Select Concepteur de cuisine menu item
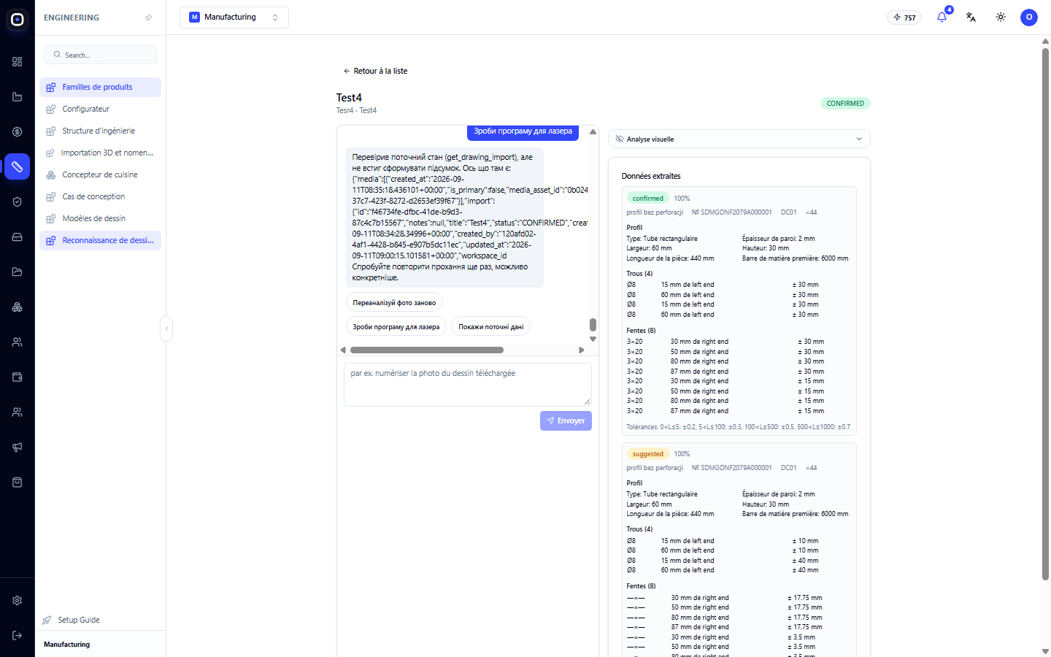The height and width of the screenshot is (657, 1051). tap(100, 174)
